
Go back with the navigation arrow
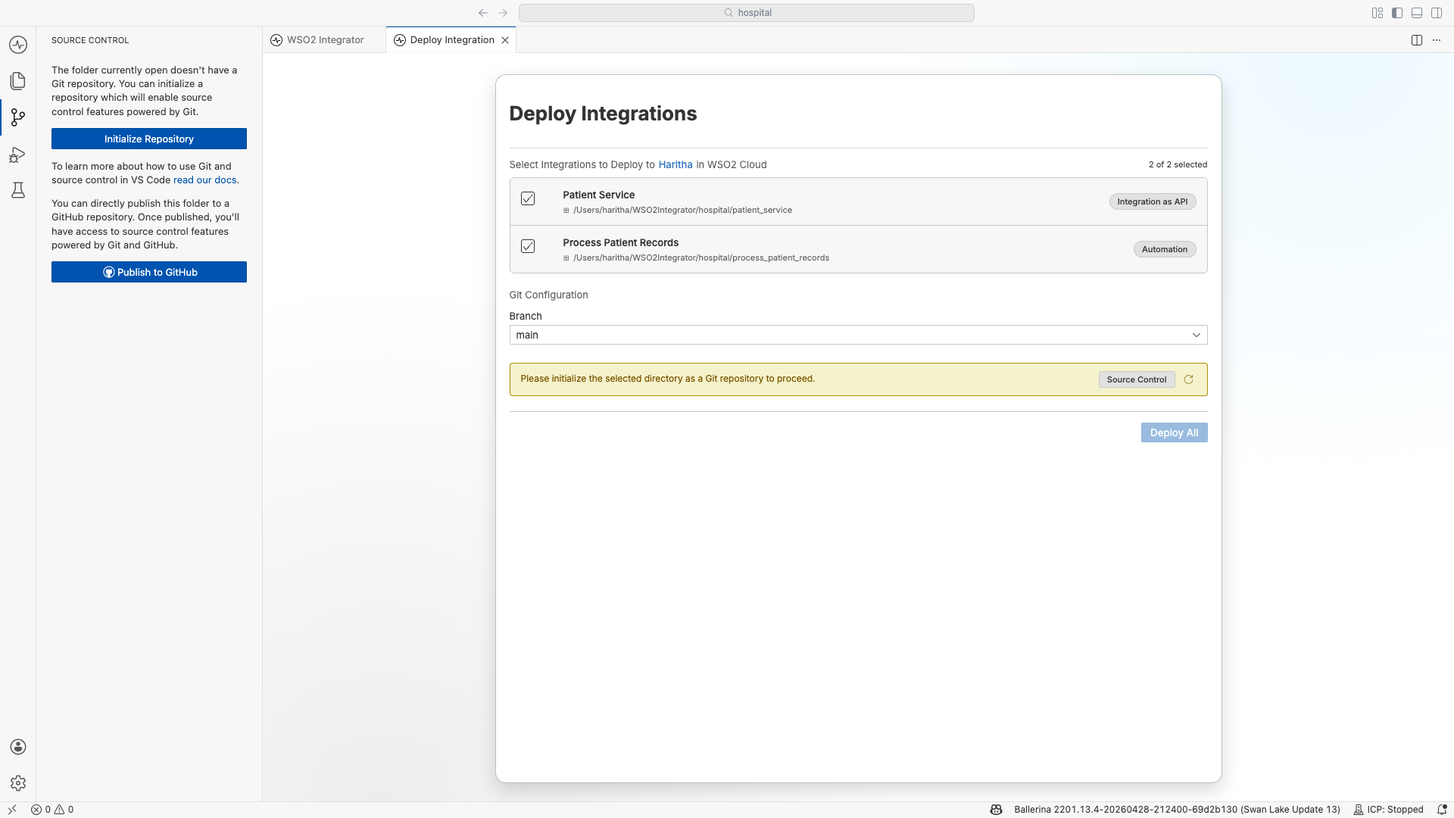pyautogui.click(x=483, y=13)
